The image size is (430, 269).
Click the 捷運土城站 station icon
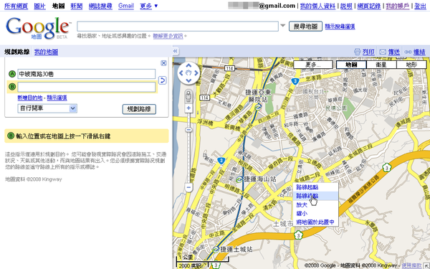click(216, 250)
